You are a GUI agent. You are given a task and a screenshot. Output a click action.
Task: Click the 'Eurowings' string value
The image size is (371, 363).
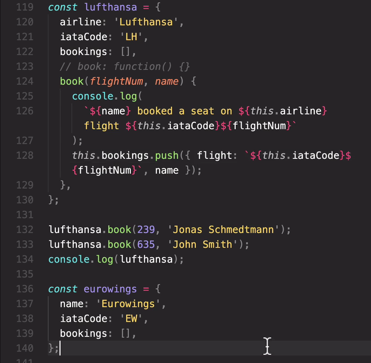(x=128, y=304)
